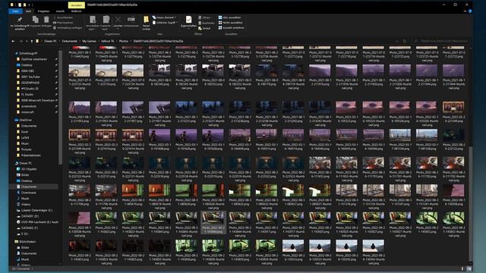Open recent locations dropdown arrow
This screenshot has width=486, height=273.
click(x=27, y=41)
